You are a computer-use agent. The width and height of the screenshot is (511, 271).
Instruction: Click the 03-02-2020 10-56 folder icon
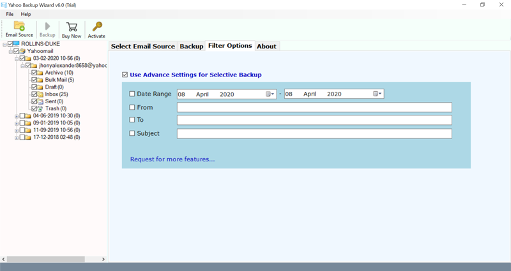(28, 58)
